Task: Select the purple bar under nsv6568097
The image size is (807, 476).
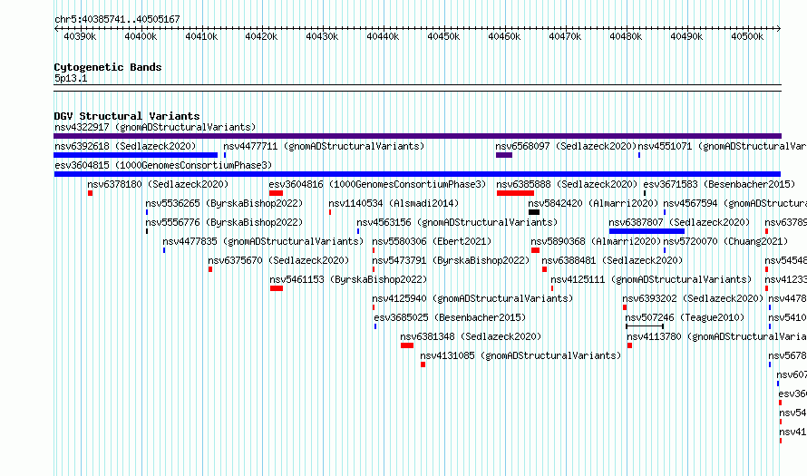Action: (x=504, y=155)
